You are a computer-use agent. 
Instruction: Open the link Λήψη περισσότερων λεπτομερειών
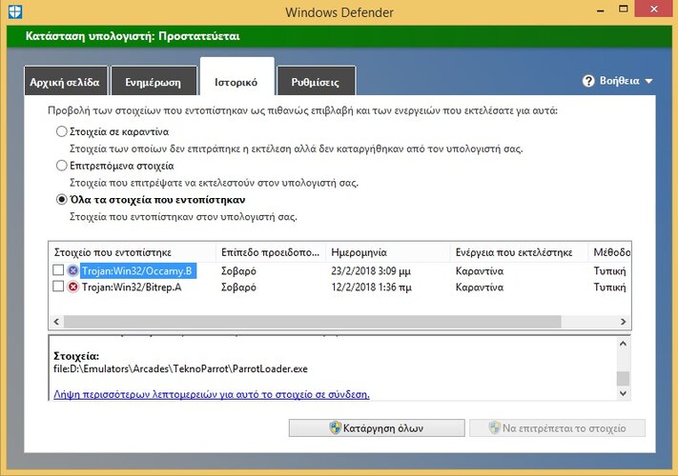coord(212,394)
